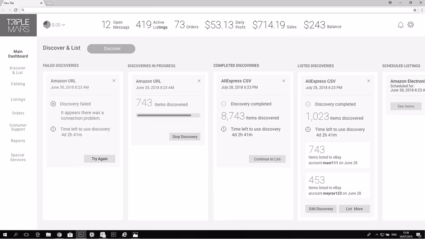Screen dimensions: 425x239
Task: Click List More button
Action: pyautogui.click(x=354, y=209)
